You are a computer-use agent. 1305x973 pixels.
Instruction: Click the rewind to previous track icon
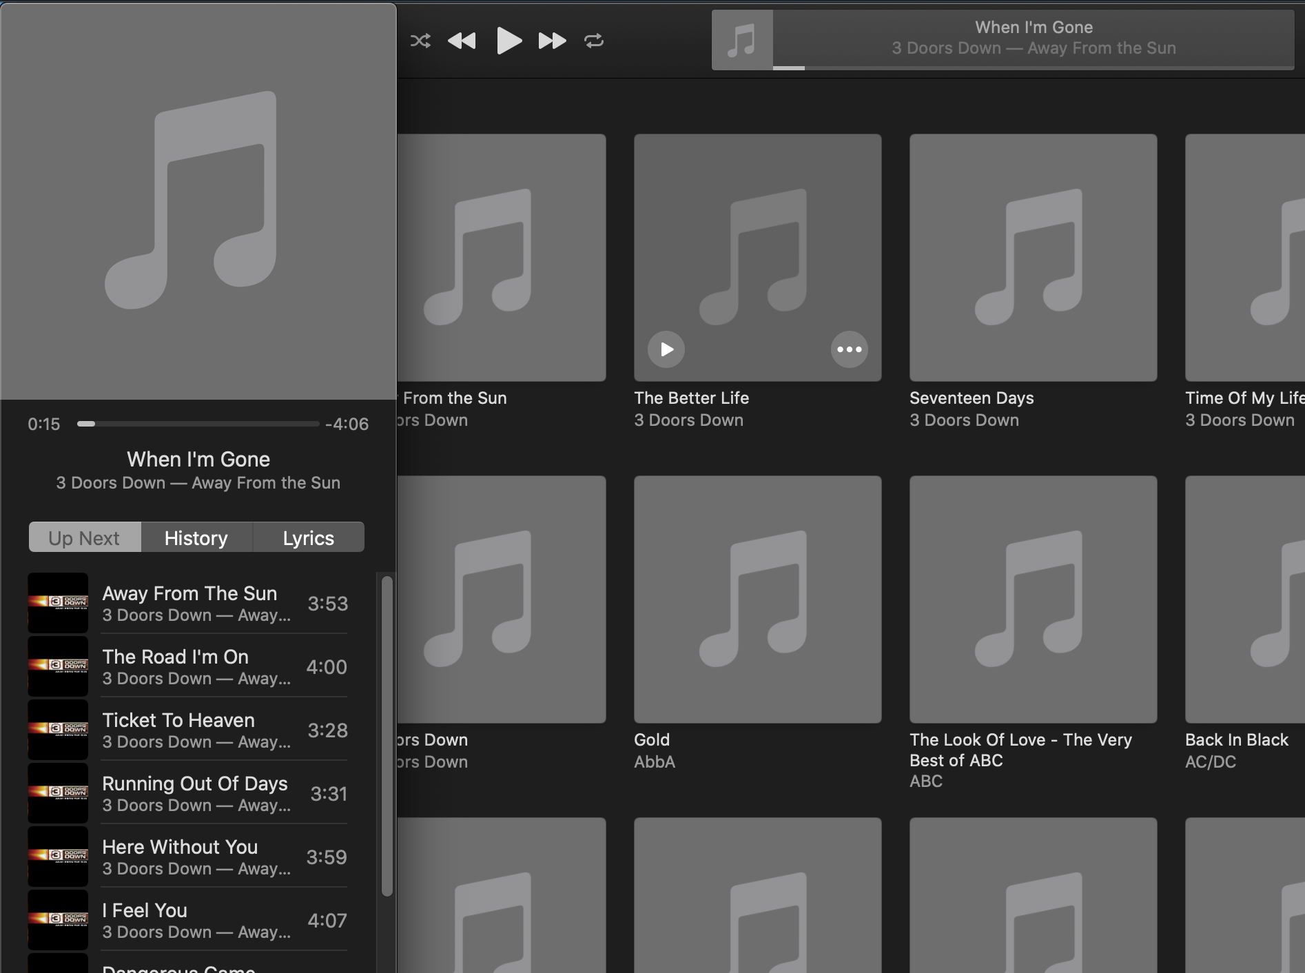coord(462,41)
